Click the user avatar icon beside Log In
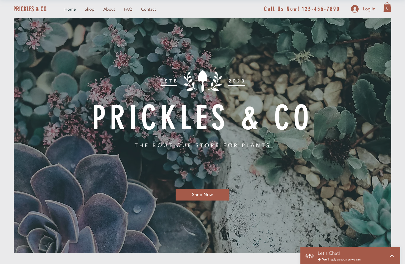The width and height of the screenshot is (405, 264). tap(354, 9)
